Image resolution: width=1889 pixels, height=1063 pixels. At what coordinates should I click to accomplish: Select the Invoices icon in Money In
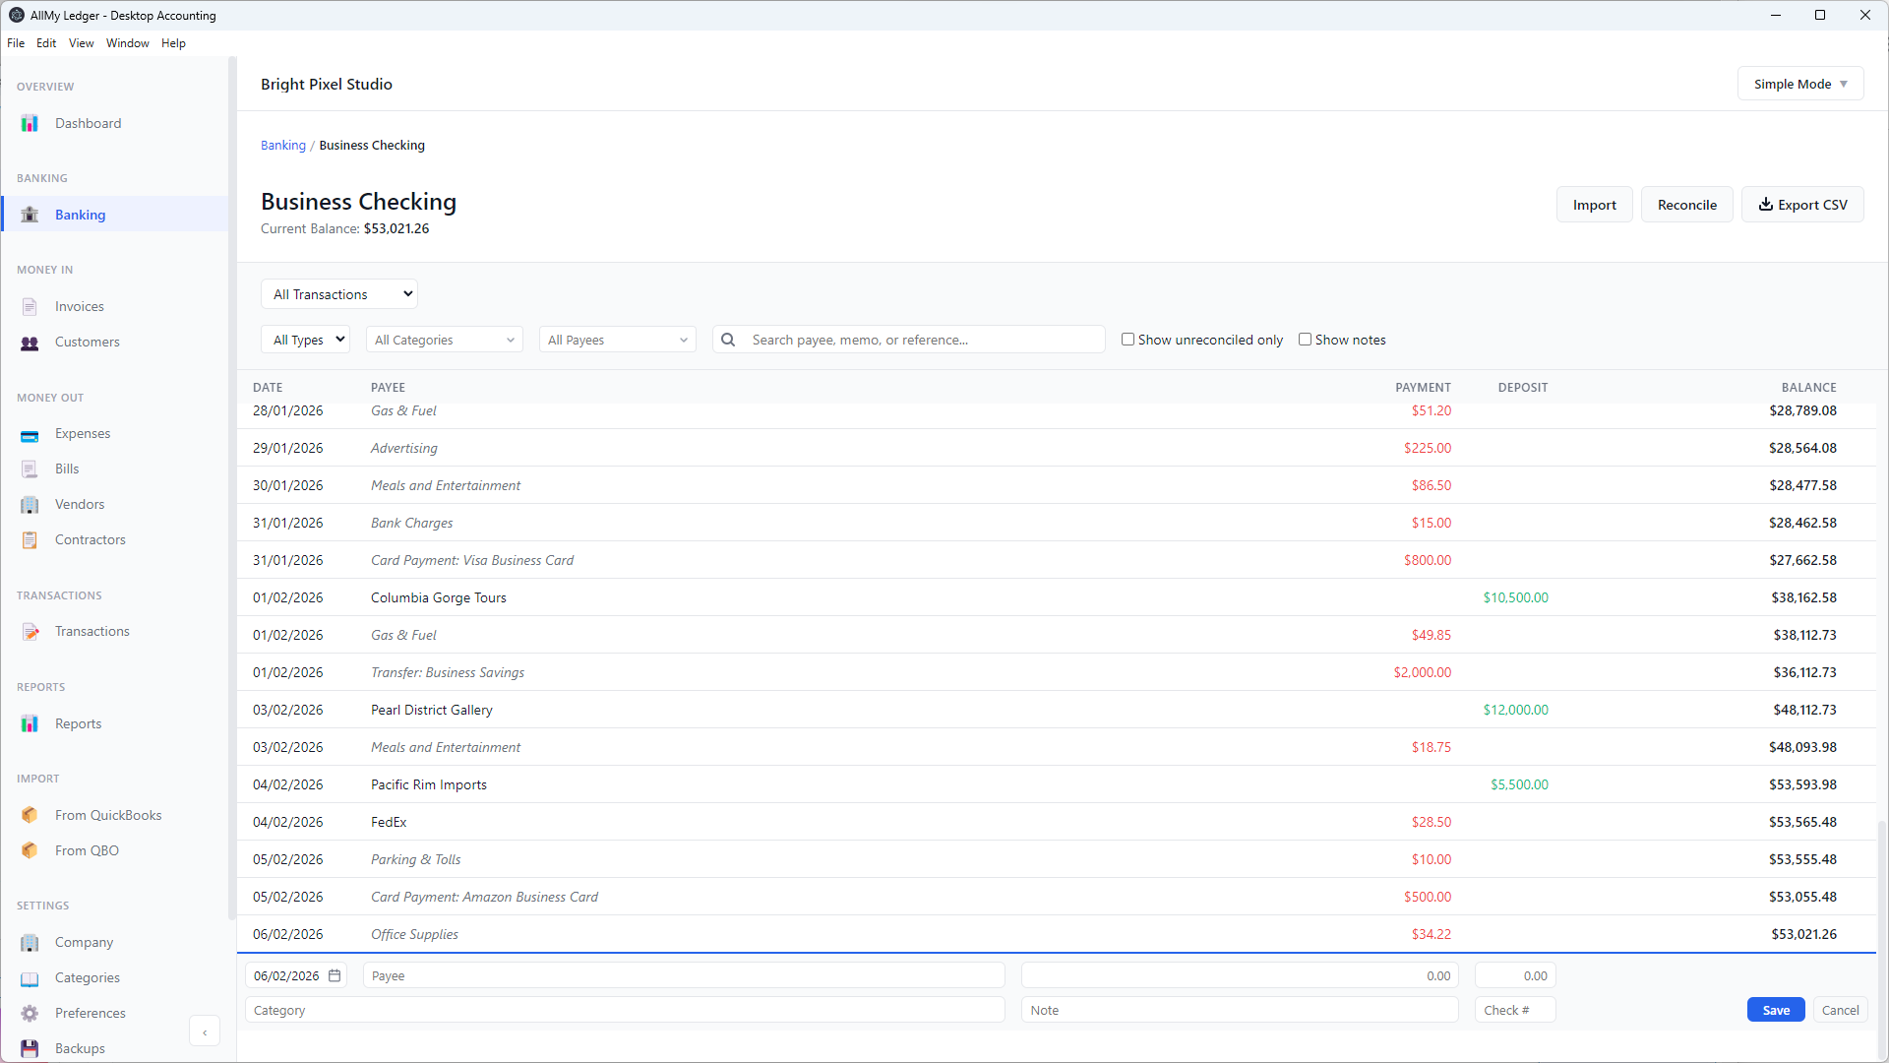pos(30,306)
